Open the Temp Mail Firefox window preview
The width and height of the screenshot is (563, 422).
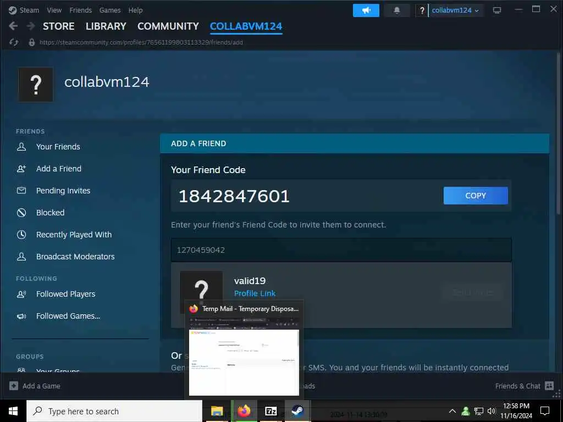(x=244, y=349)
